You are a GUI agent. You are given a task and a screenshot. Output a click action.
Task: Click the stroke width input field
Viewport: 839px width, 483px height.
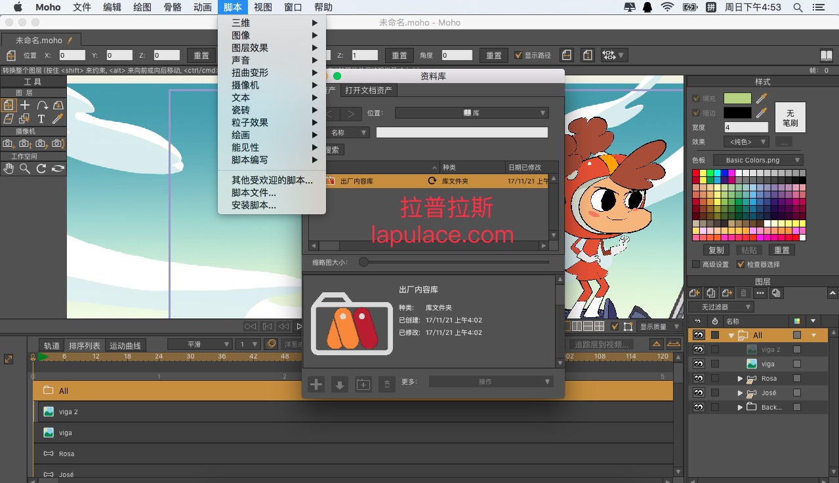tap(746, 127)
